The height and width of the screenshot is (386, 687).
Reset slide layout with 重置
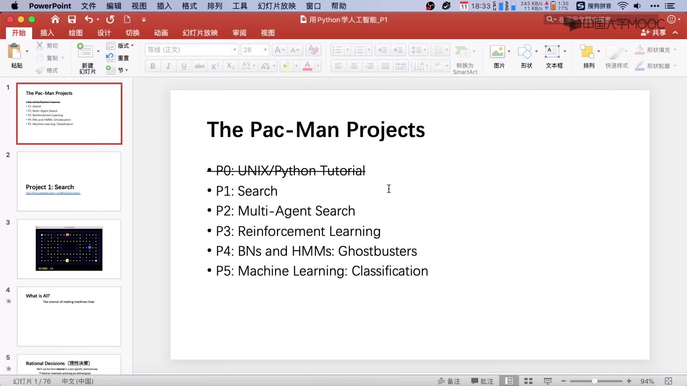click(117, 58)
